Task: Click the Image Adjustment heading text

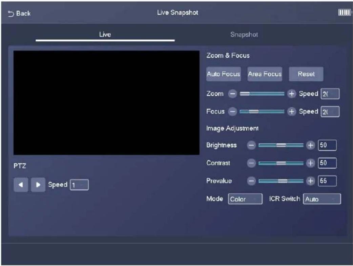Action: 232,129
